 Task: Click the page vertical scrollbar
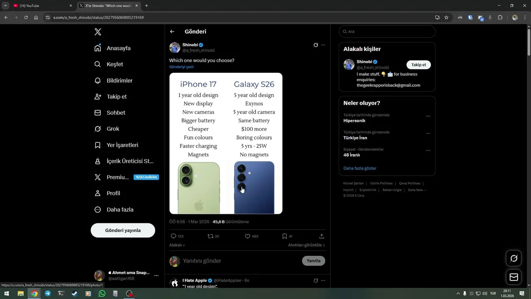[529, 42]
